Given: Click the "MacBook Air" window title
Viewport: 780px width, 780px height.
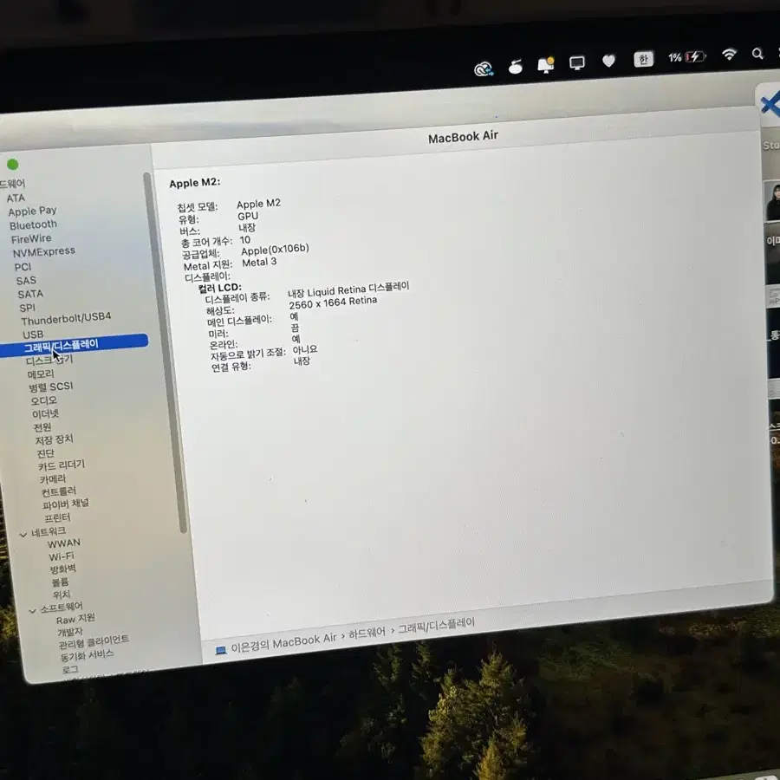Looking at the screenshot, I should tap(463, 137).
